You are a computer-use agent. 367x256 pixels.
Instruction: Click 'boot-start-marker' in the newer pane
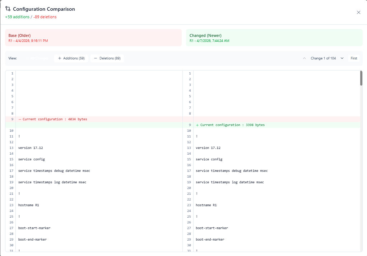212,228
